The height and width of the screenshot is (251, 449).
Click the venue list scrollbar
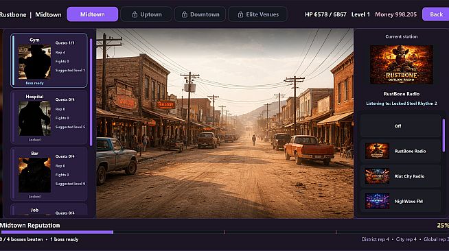pyautogui.click(x=91, y=92)
